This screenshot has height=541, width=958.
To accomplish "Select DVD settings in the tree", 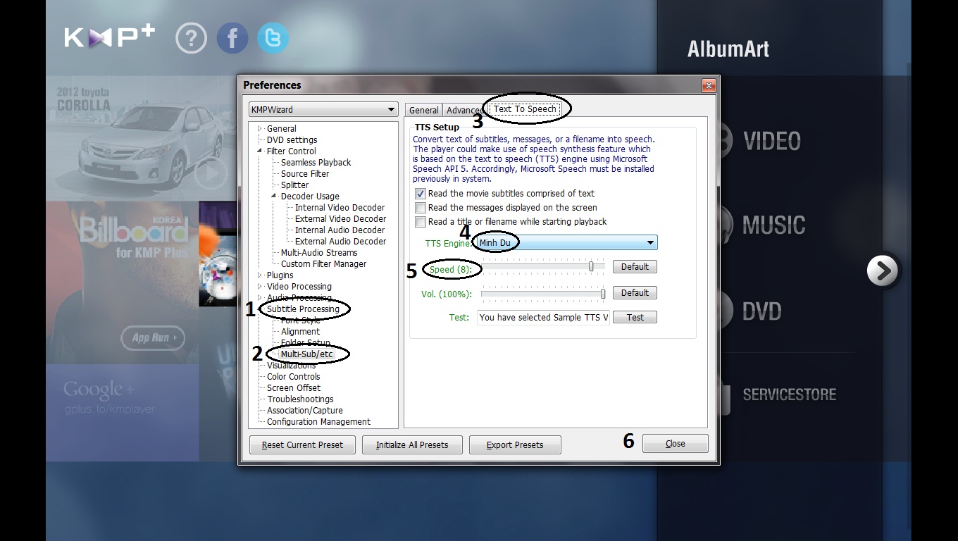I will click(292, 140).
